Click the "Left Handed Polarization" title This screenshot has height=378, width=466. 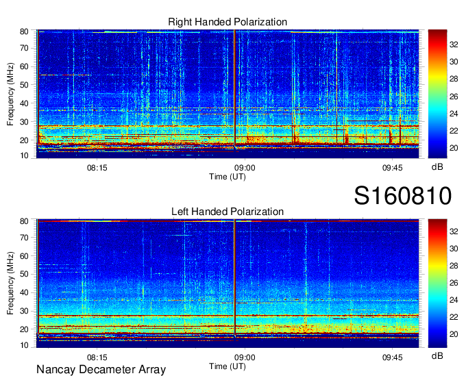pos(228,212)
